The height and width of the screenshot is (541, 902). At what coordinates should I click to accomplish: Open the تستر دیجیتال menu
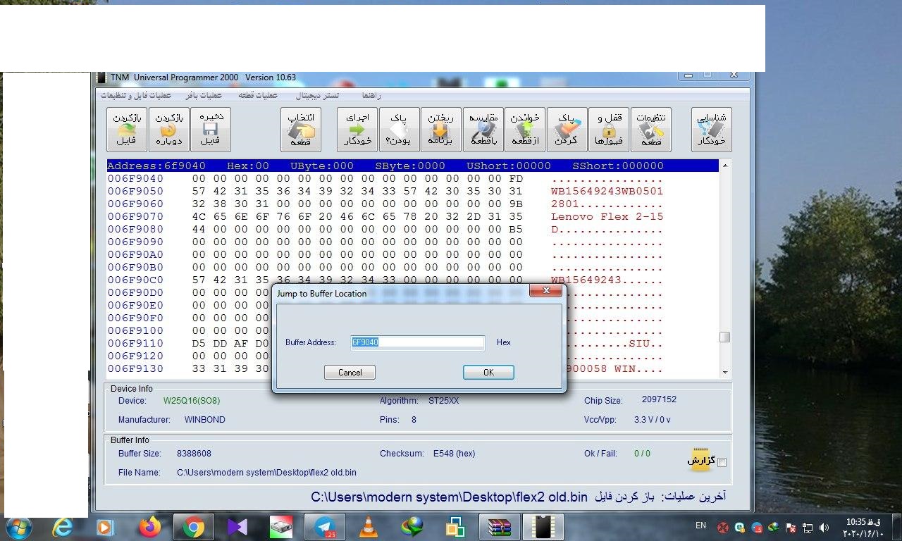tap(317, 95)
